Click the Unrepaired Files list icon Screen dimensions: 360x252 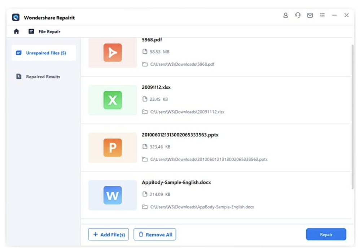click(19, 53)
